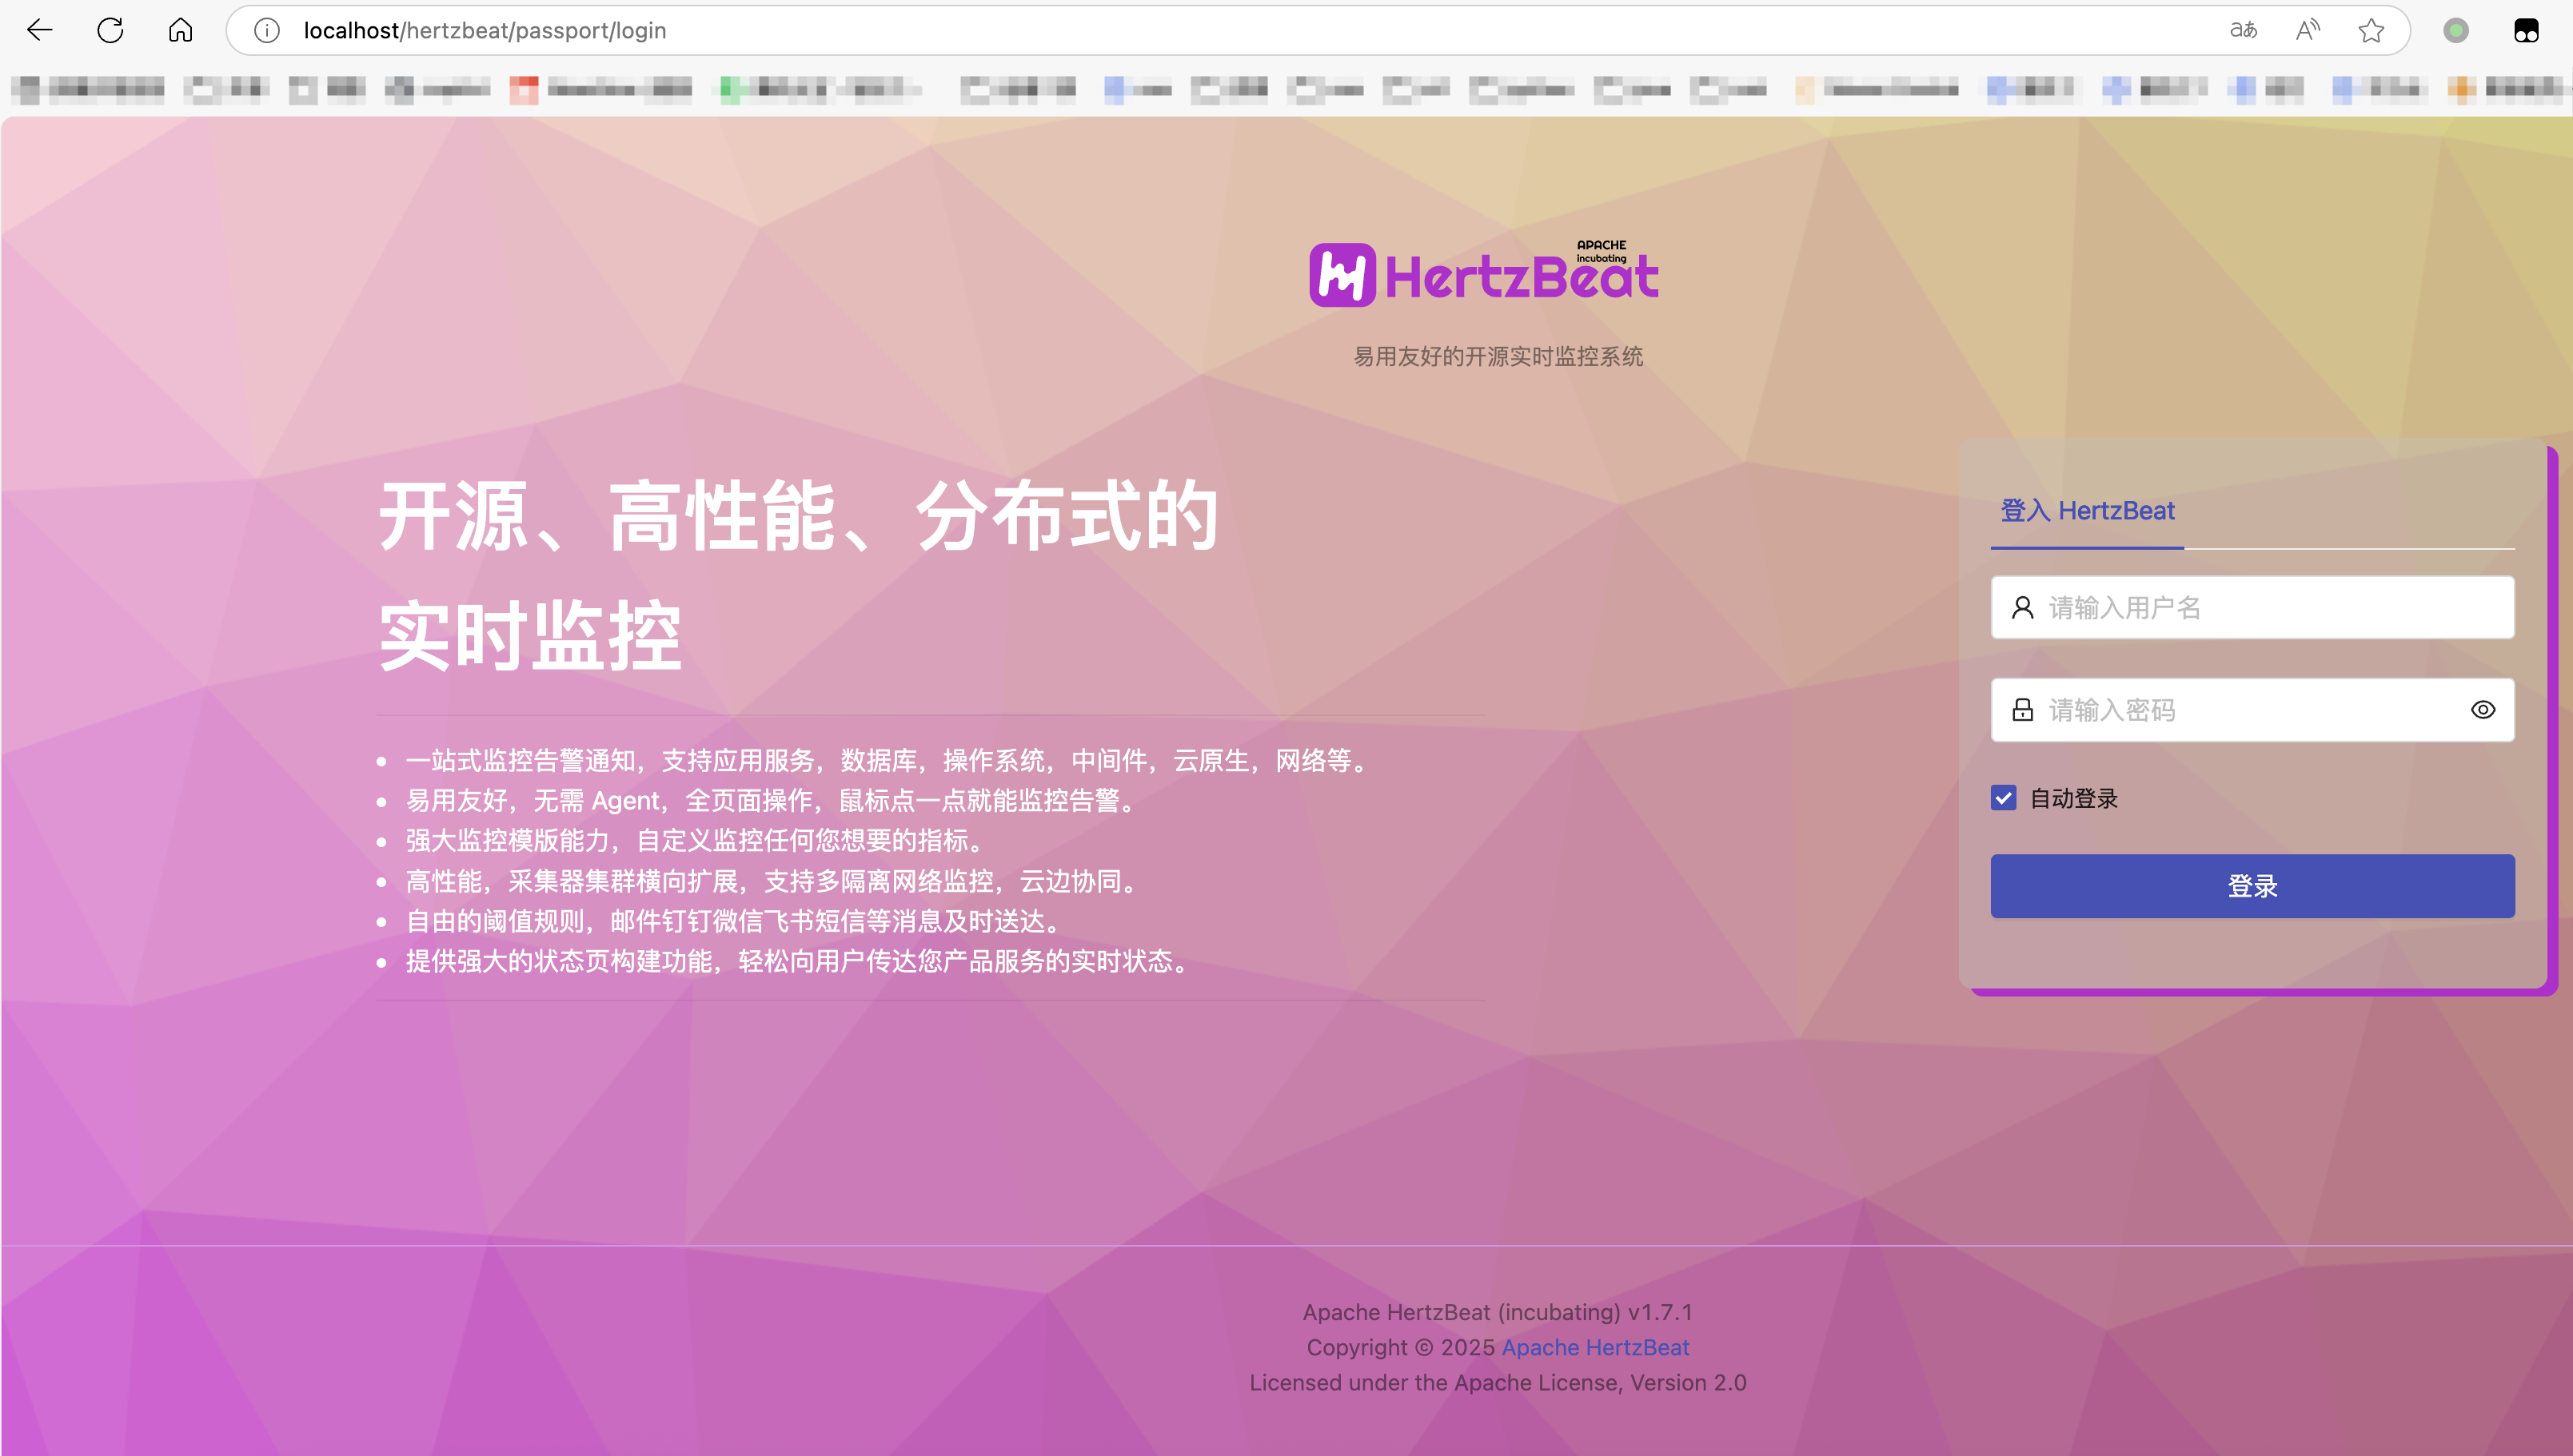Reload the page with the refresh icon
Viewport: 2573px width, 1456px height.
(110, 30)
